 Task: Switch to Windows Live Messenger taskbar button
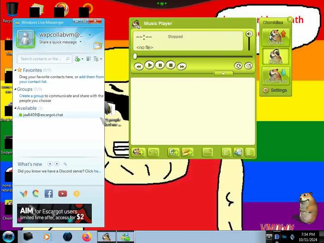click(126, 237)
